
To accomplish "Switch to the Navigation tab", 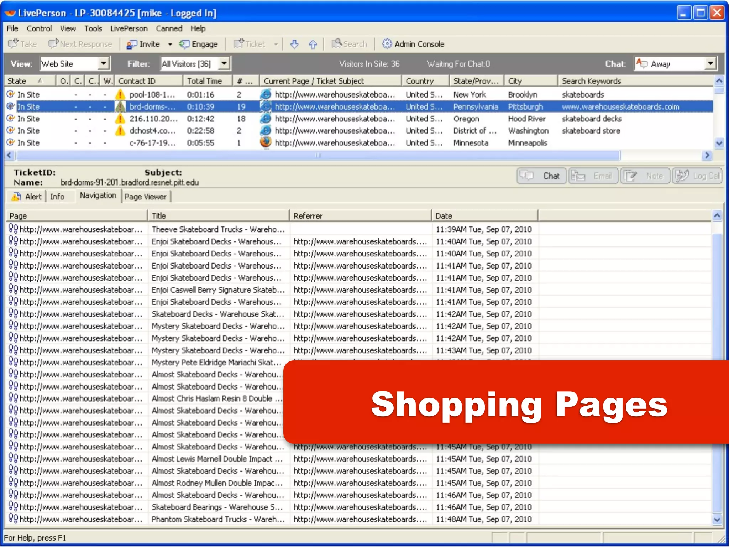I will [98, 196].
